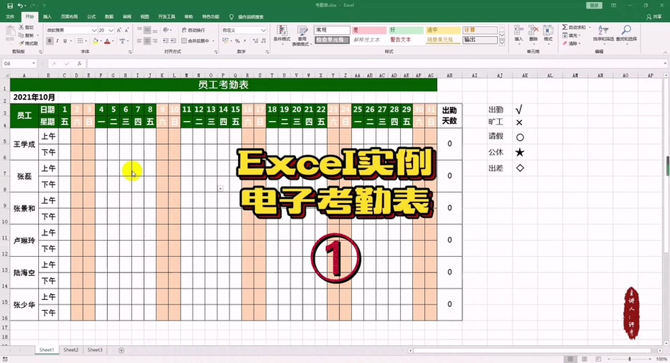The height and width of the screenshot is (363, 670).
Task: Toggle left horizontal alignment
Action: (140, 41)
